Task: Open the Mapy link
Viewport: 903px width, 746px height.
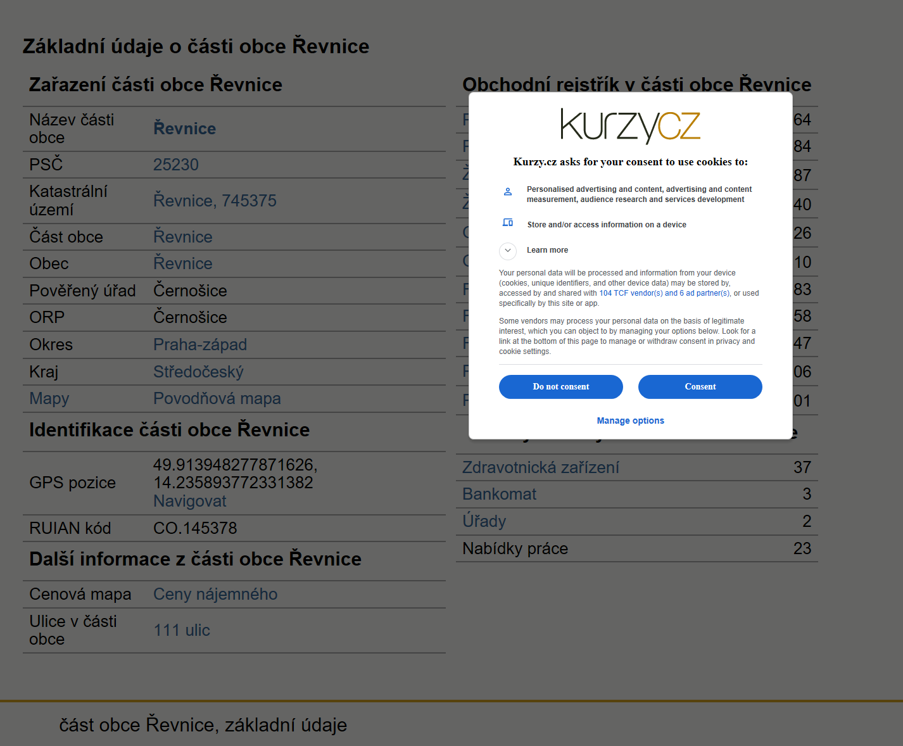Action: [49, 399]
